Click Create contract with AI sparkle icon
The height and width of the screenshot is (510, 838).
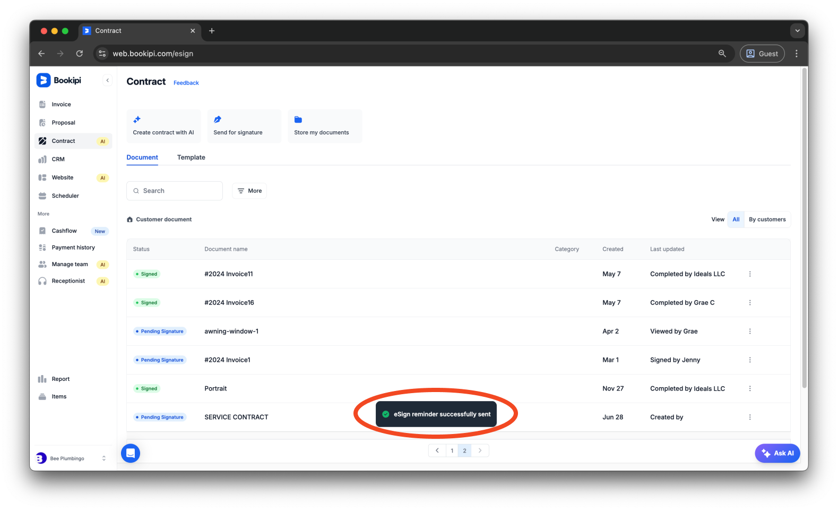pos(137,120)
